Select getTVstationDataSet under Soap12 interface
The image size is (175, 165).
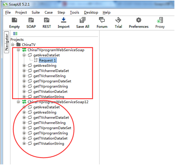click(x=50, y=138)
